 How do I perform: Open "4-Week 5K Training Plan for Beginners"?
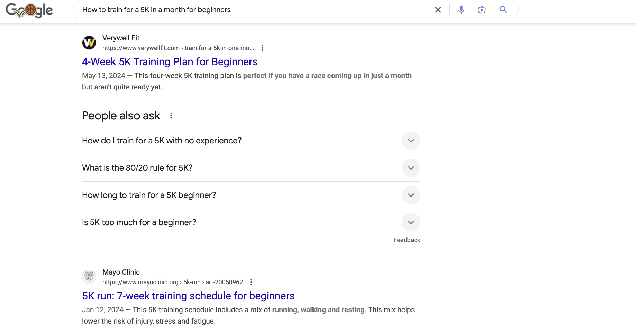click(170, 62)
